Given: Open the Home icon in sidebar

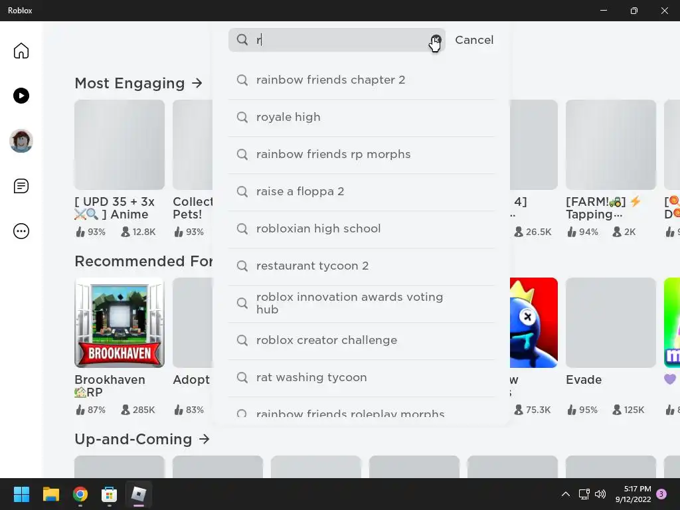Looking at the screenshot, I should [21, 50].
